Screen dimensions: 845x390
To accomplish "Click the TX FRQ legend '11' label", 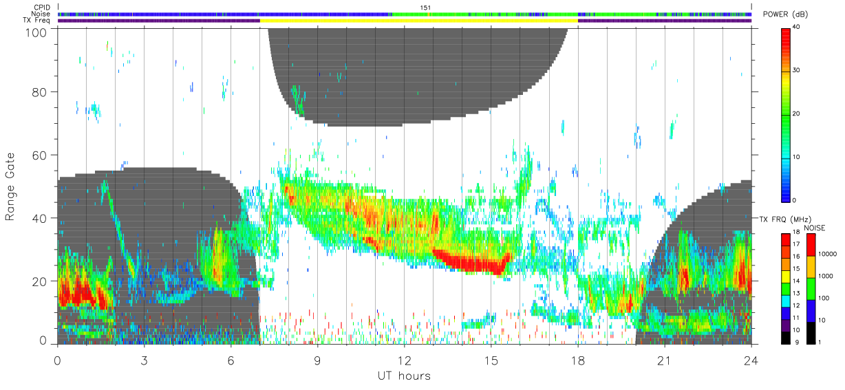I will point(795,318).
